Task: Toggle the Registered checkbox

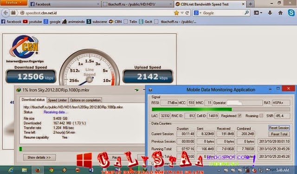Action: (239, 116)
